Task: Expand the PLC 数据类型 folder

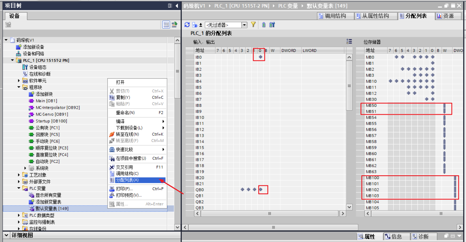Action: [19, 215]
